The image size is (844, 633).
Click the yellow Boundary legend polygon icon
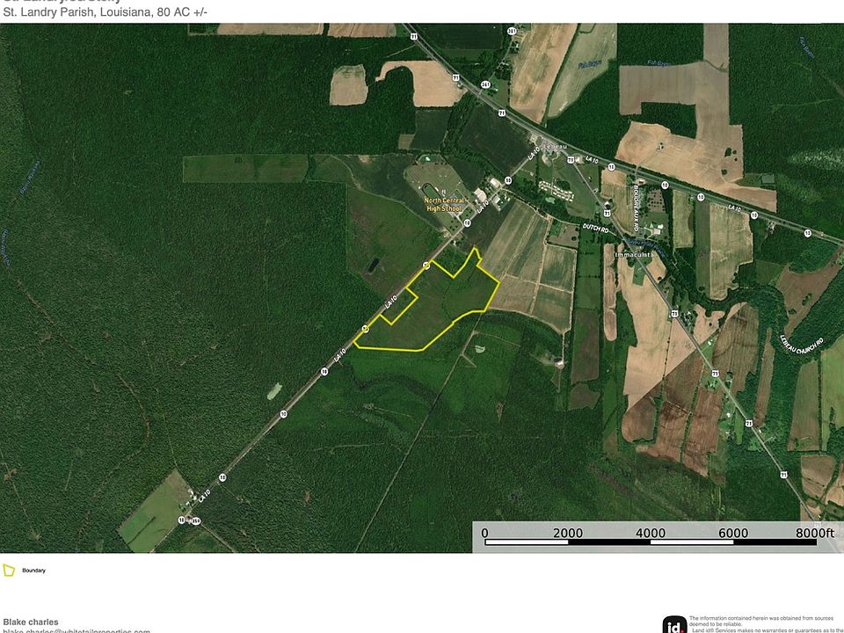[x=9, y=570]
